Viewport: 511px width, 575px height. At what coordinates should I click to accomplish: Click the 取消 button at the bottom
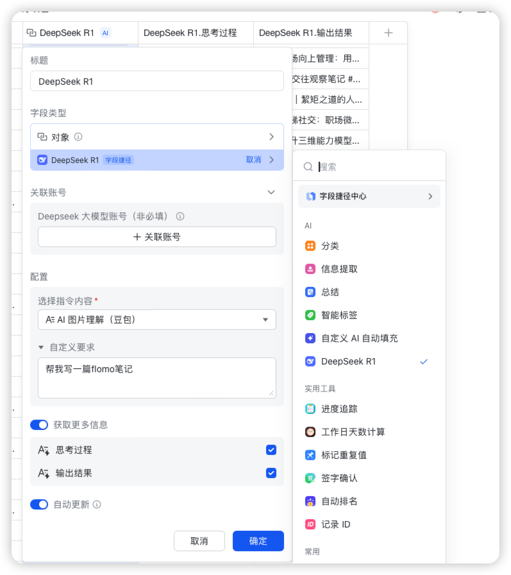tap(199, 541)
